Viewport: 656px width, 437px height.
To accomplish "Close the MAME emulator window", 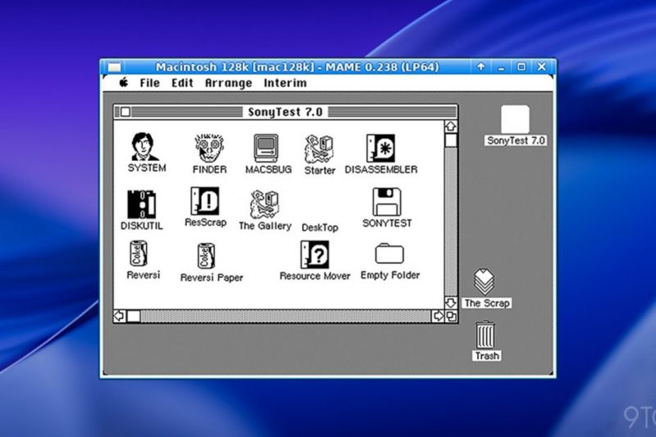I will point(542,66).
